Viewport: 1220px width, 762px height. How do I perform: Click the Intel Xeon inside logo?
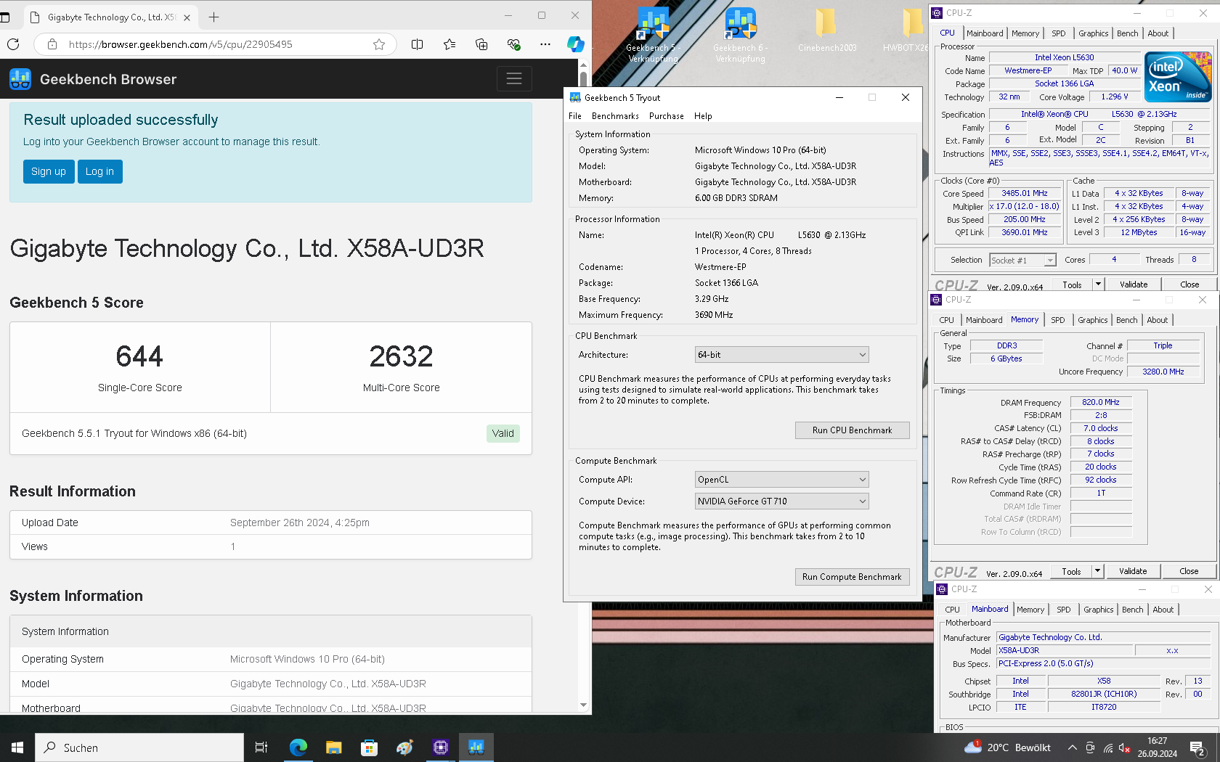pos(1178,76)
